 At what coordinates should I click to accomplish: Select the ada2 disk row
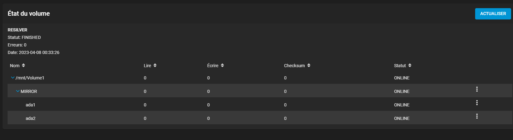tap(260, 118)
